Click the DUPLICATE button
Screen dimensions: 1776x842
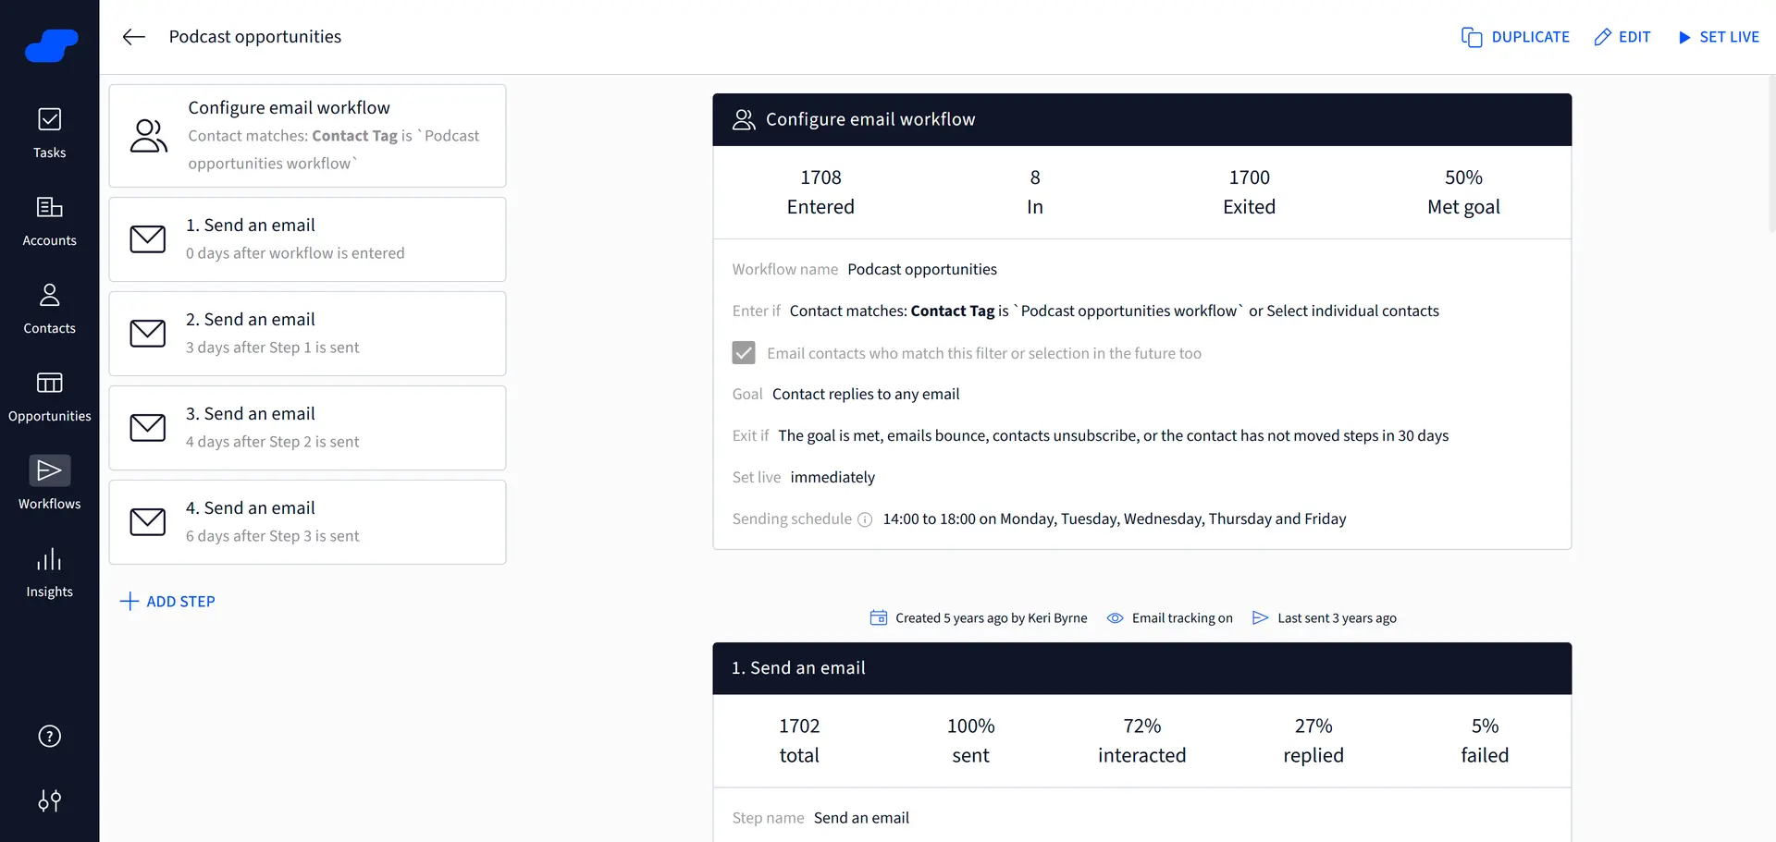pos(1514,37)
